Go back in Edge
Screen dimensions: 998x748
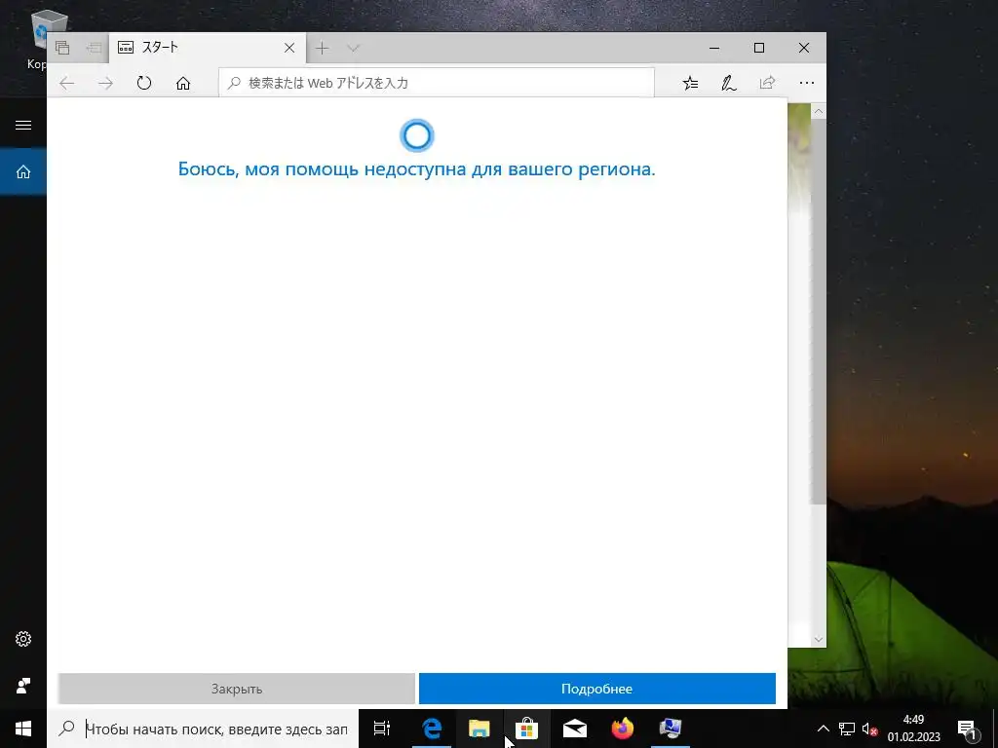[67, 84]
